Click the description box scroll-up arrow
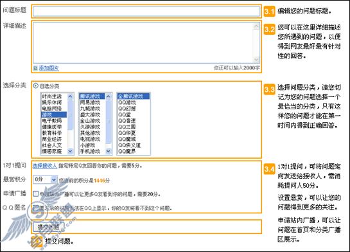350x252 pixels. click(256, 26)
